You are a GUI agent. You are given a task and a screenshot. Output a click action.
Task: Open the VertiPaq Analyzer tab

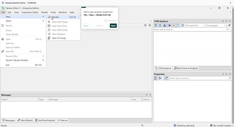point(45,120)
